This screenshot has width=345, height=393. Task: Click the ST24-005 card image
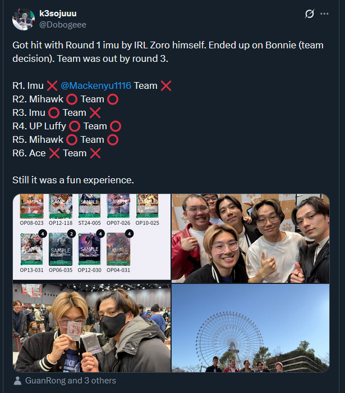tap(90, 206)
